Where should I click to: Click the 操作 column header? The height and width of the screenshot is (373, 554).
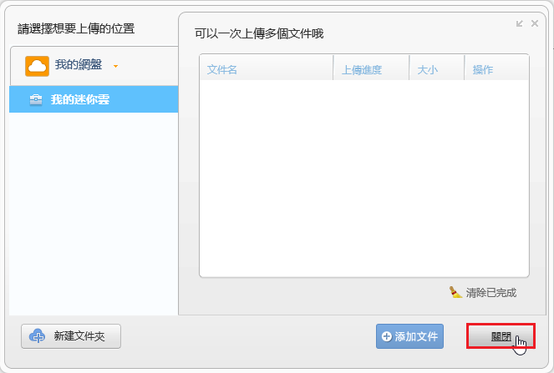pyautogui.click(x=496, y=69)
